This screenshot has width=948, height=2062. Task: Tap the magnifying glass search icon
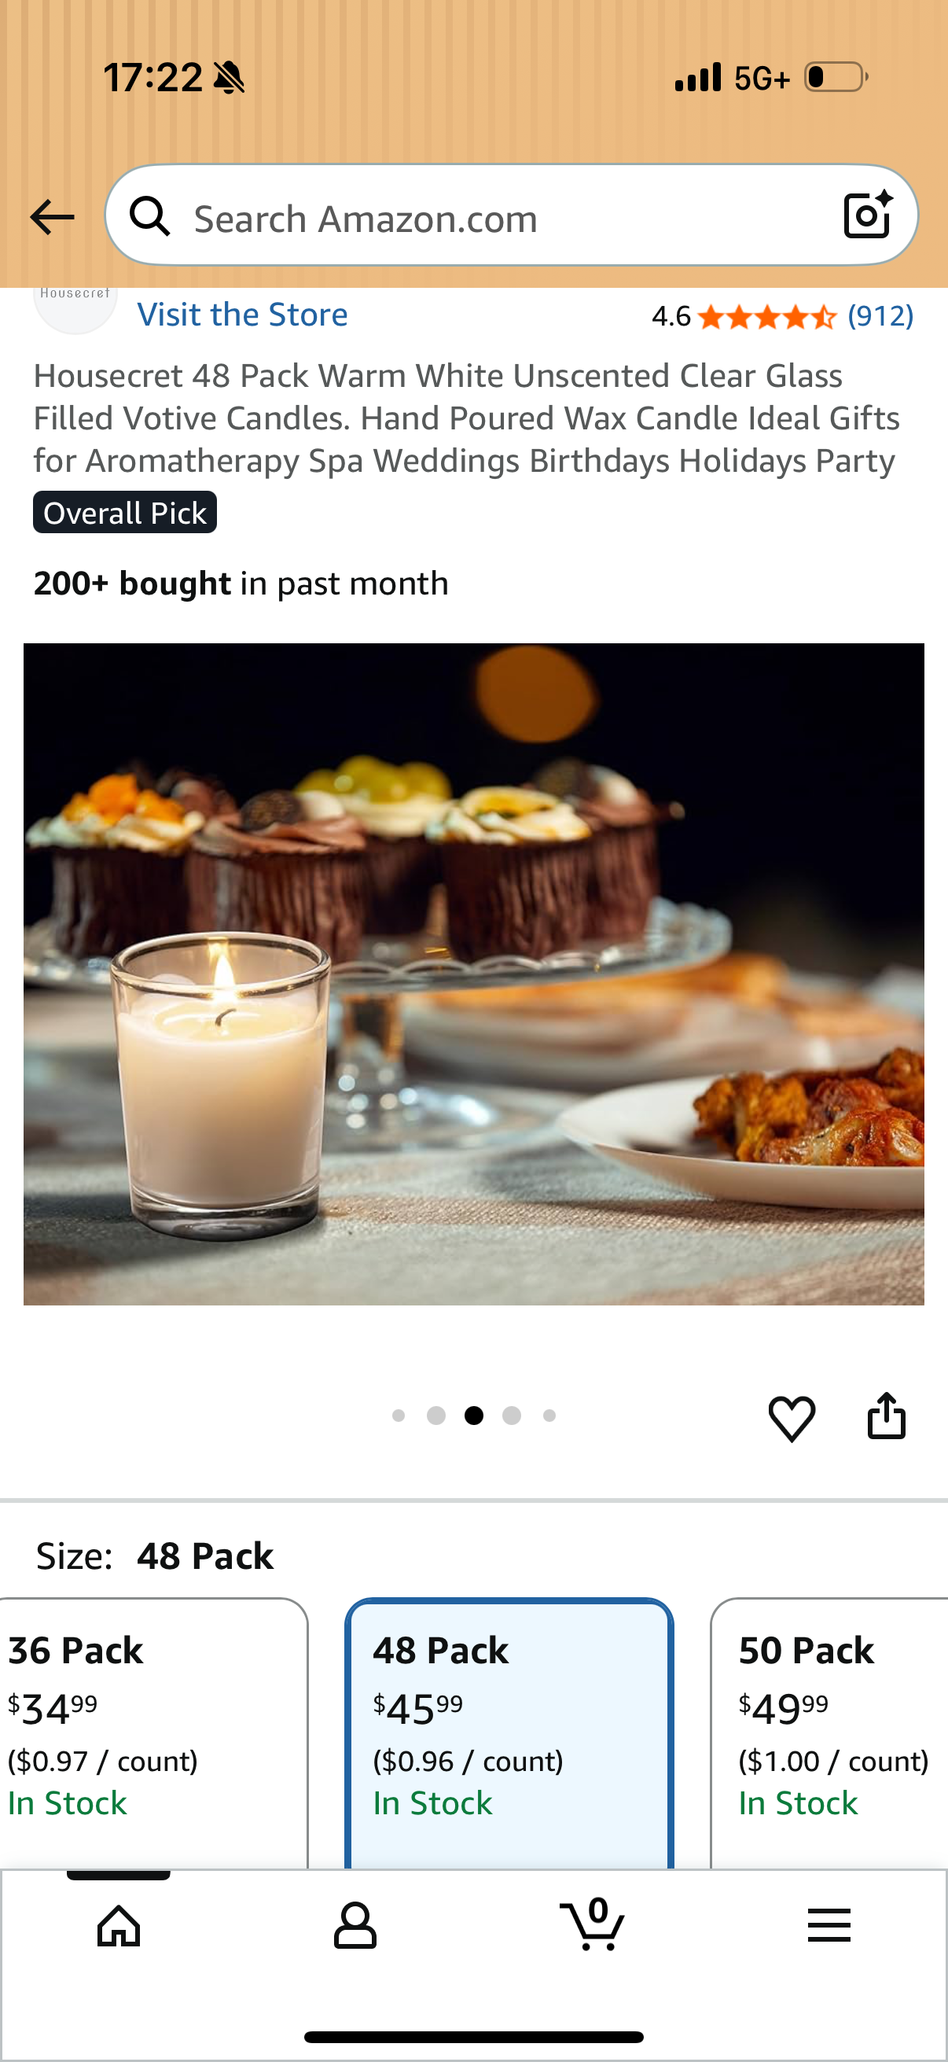149,217
